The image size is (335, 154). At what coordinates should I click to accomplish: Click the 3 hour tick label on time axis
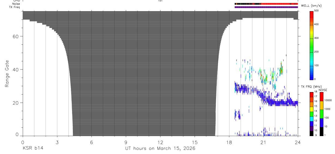pyautogui.click(x=57, y=142)
